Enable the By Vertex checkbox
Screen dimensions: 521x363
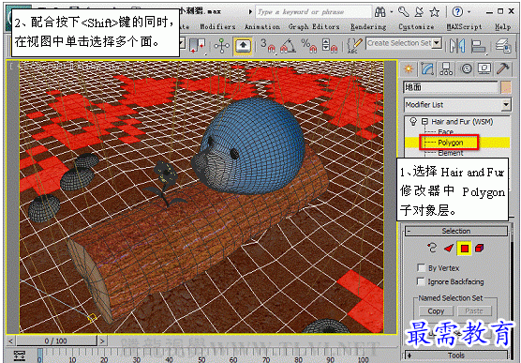(x=421, y=268)
